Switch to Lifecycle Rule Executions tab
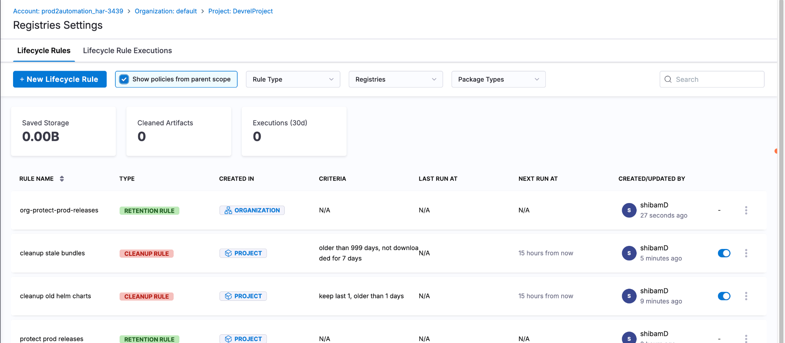This screenshot has width=785, height=343. coord(127,50)
